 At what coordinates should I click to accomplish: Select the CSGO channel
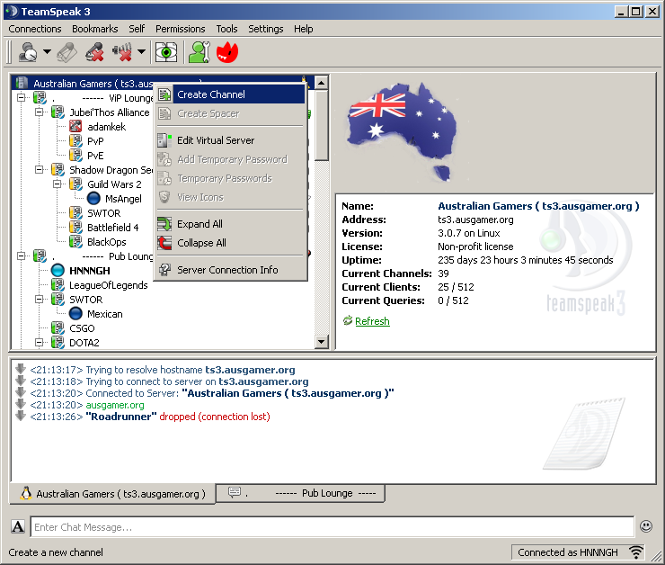click(x=82, y=328)
